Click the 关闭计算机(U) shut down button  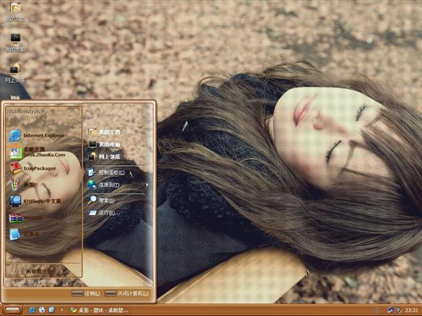coord(127,294)
